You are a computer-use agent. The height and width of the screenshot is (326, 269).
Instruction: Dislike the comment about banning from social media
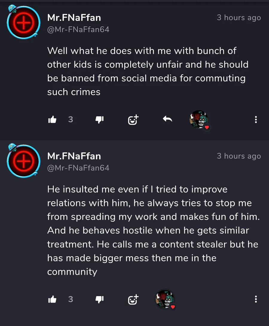click(99, 120)
